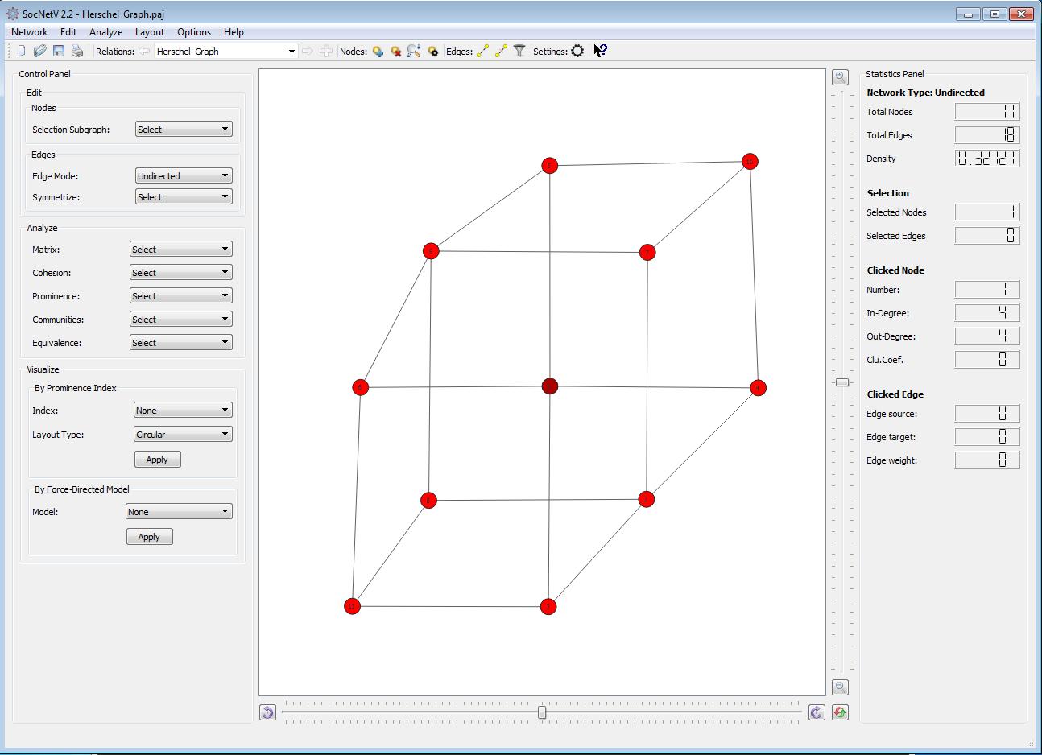Rotate canvas counter-clockwise with left rotate icon
The height and width of the screenshot is (755, 1042).
(x=267, y=712)
